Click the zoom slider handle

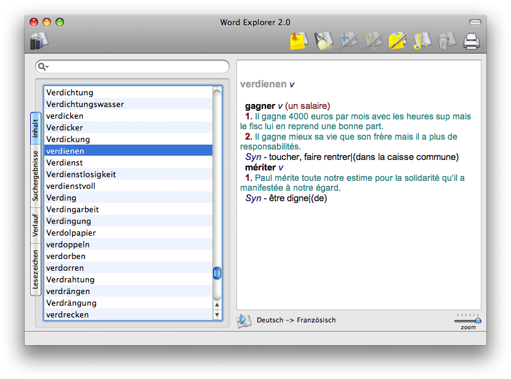pyautogui.click(x=478, y=320)
